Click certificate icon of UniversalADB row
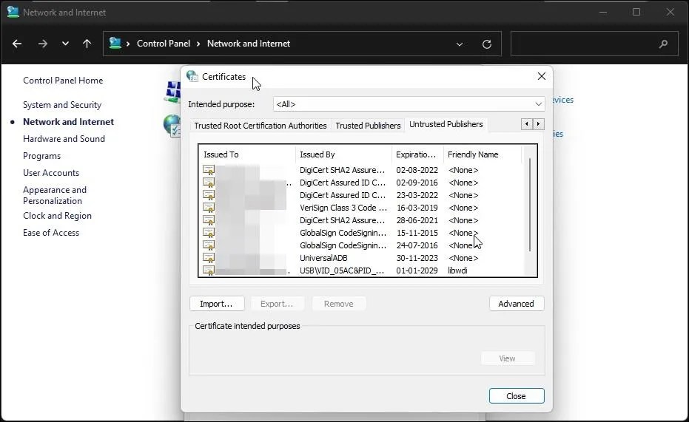Image resolution: width=689 pixels, height=422 pixels. point(209,258)
